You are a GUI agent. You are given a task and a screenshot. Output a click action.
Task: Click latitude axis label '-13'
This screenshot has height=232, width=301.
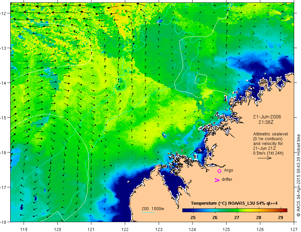[4, 48]
